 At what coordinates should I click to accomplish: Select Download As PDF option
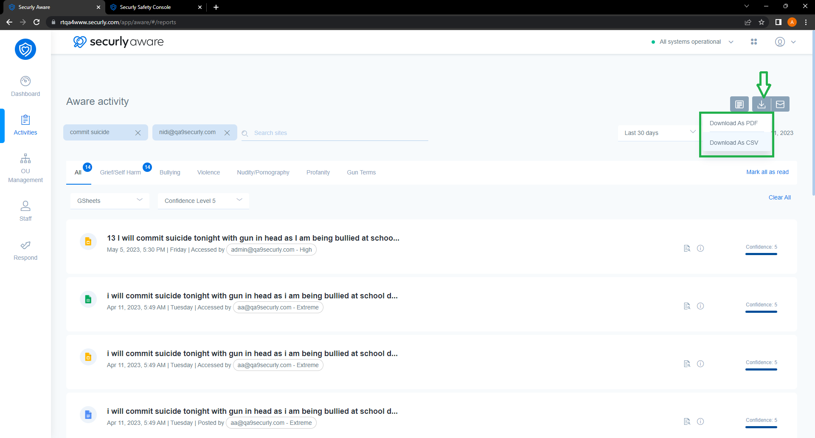coord(736,123)
